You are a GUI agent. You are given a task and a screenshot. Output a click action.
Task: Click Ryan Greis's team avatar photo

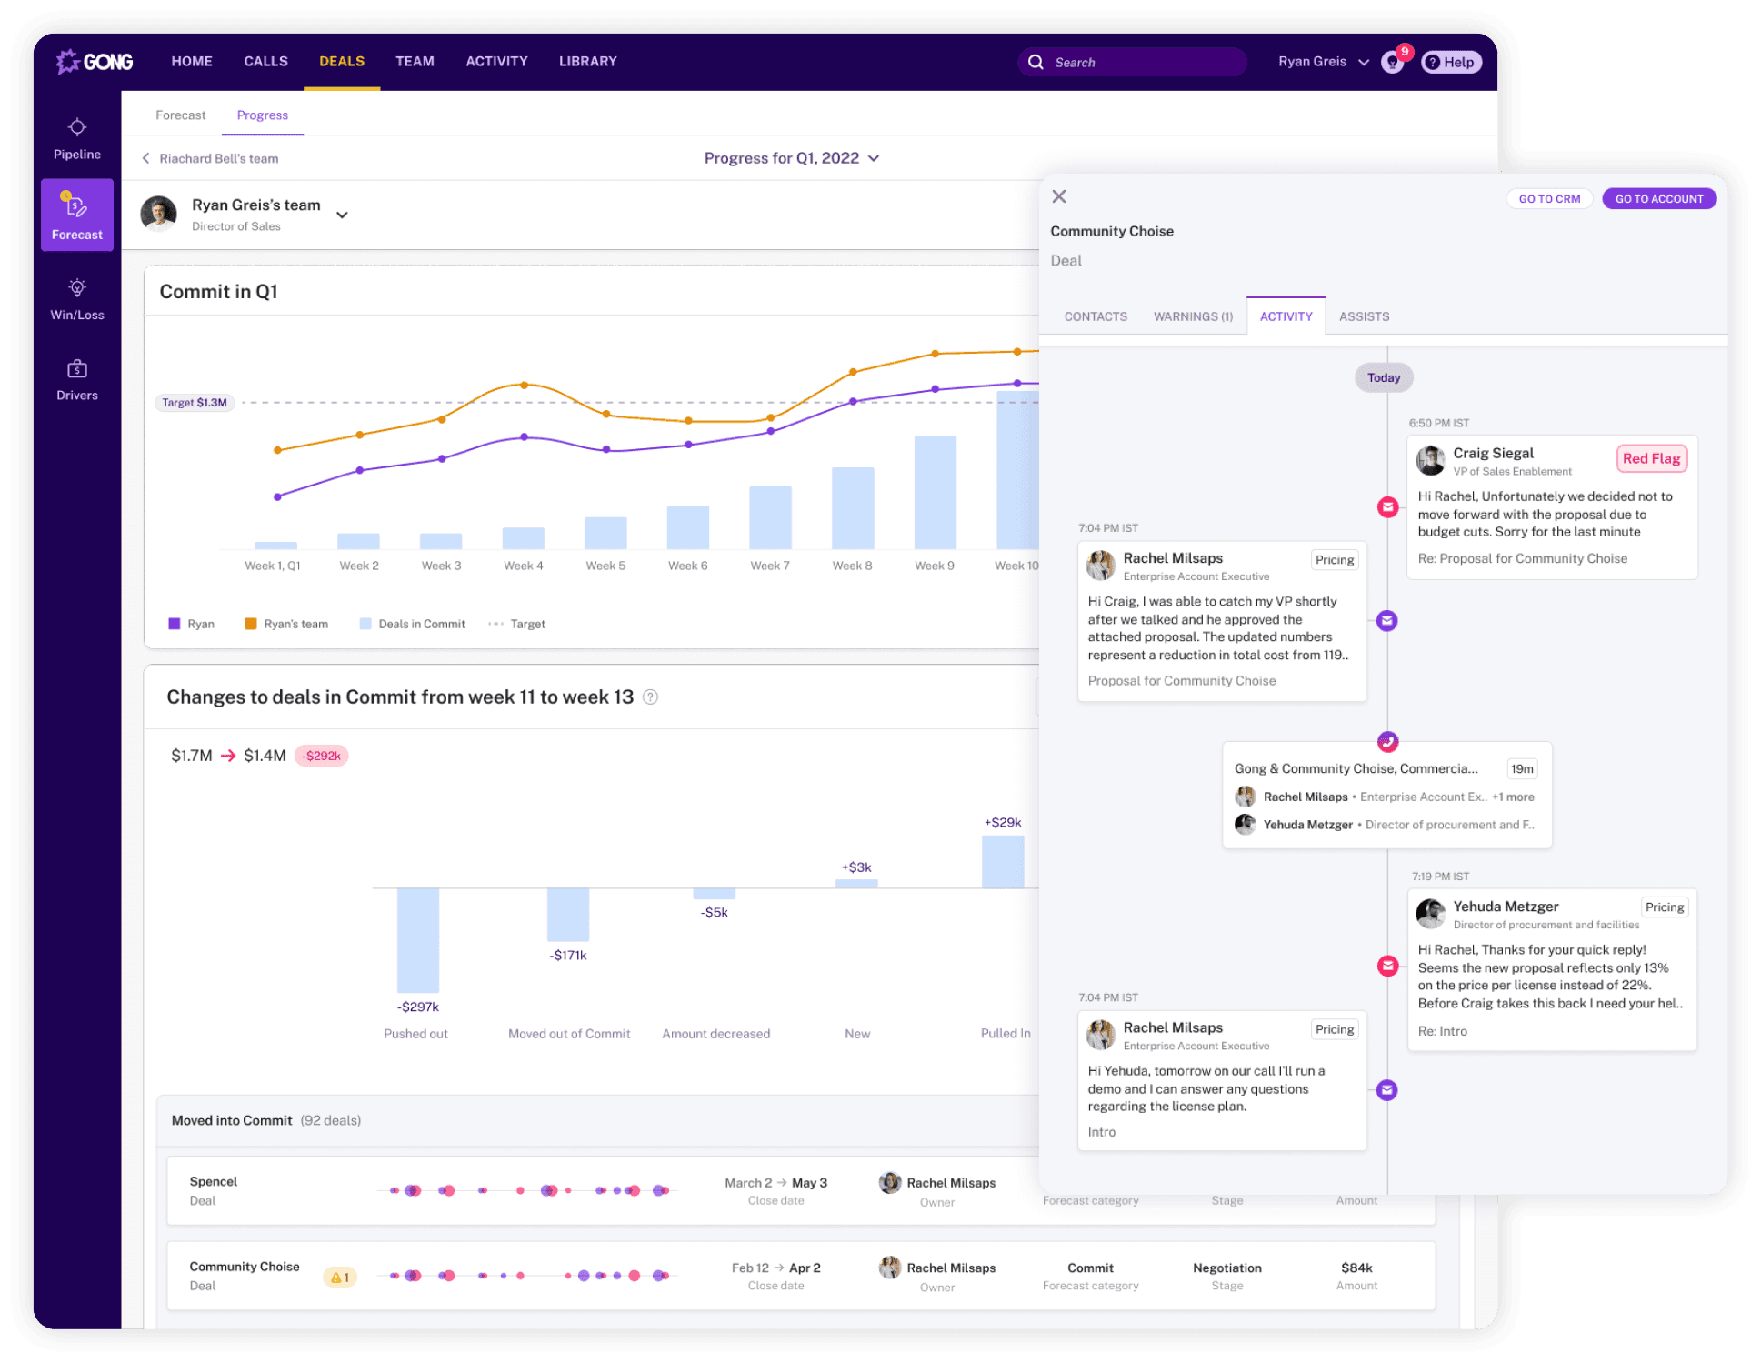[x=159, y=215]
